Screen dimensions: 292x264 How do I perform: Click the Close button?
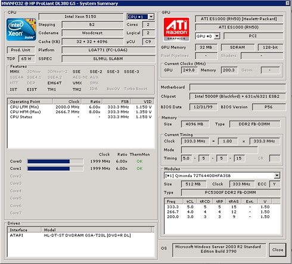[278, 250]
